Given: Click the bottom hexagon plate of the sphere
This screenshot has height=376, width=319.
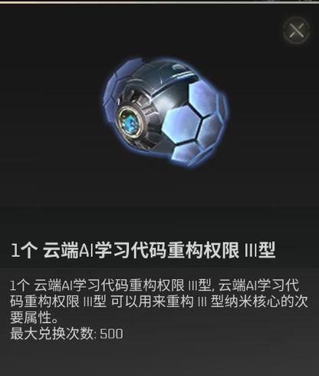Looking at the screenshot, I should pyautogui.click(x=186, y=153).
